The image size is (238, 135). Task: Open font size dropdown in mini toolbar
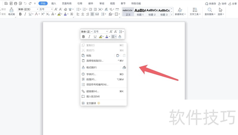click(107, 32)
